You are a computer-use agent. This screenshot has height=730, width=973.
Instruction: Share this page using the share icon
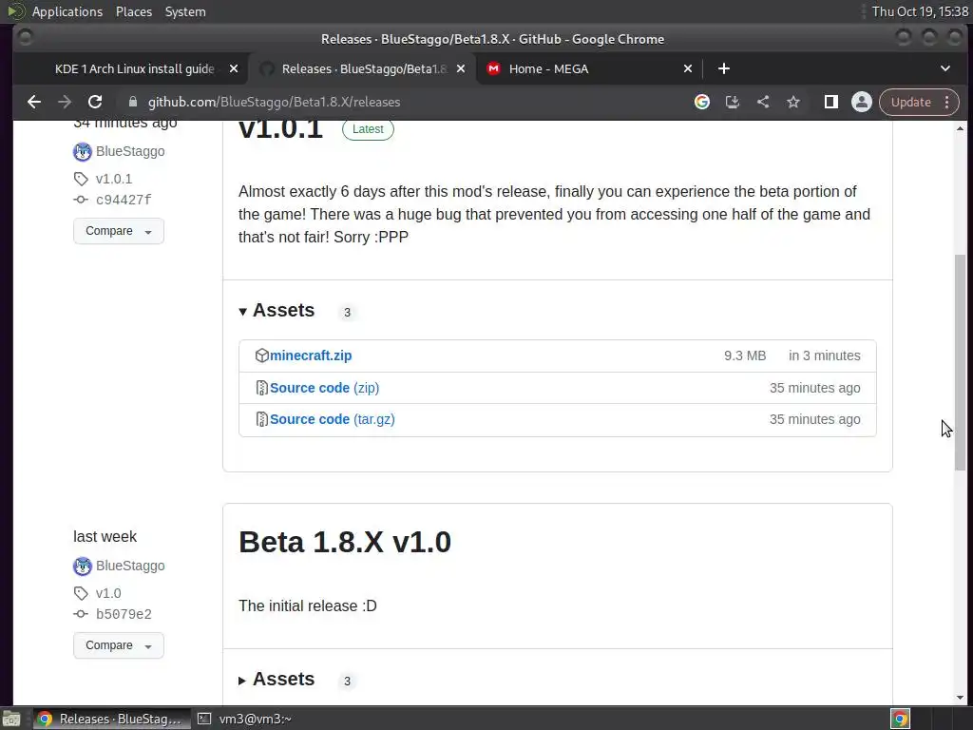pos(763,102)
